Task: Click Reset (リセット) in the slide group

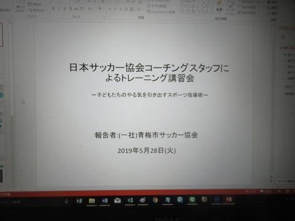Action: (34, 4)
